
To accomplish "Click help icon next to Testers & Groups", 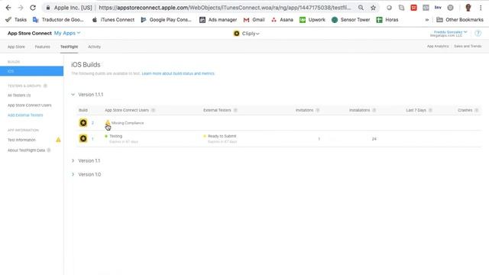I will [45, 86].
